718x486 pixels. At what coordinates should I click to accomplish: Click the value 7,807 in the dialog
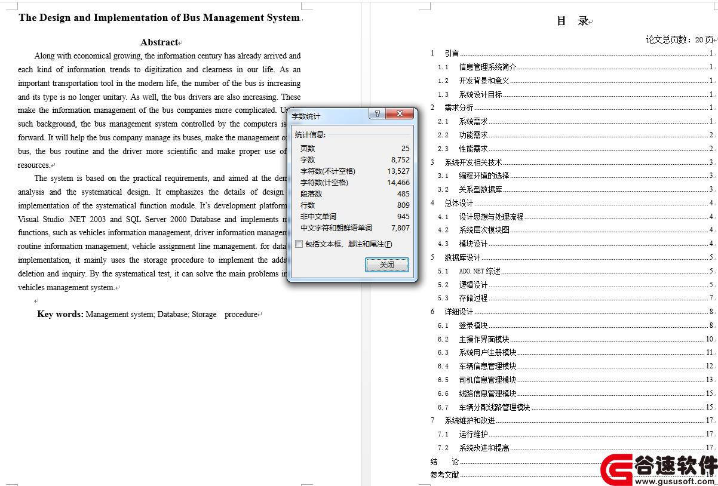[x=401, y=228]
